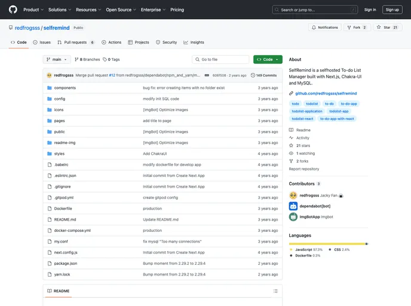The width and height of the screenshot is (411, 306).
Task: Click Report repository link
Action: pos(304,169)
